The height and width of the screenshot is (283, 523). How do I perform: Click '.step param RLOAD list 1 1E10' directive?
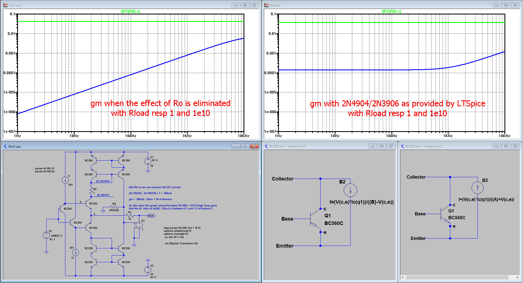coord(182,228)
